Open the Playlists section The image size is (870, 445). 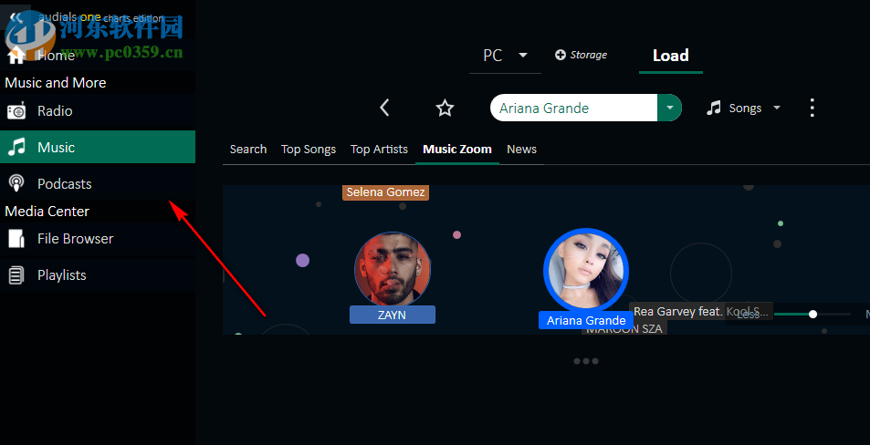point(97,274)
